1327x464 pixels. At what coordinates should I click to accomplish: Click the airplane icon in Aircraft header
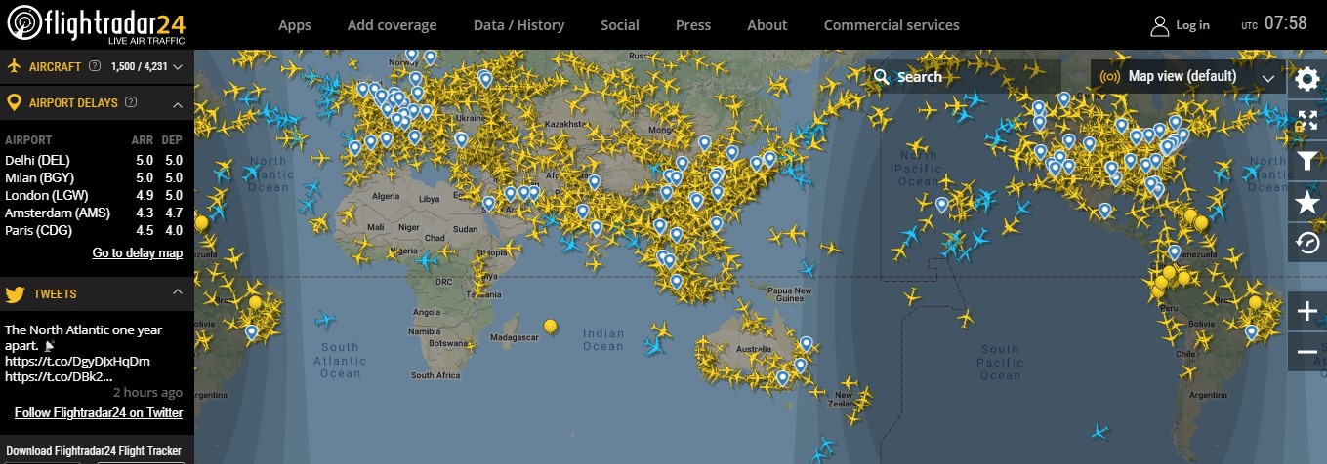pos(15,66)
